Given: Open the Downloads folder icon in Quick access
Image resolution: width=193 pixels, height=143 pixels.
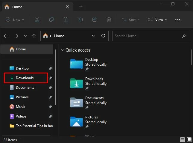Looking at the screenshot, I should point(77,83).
